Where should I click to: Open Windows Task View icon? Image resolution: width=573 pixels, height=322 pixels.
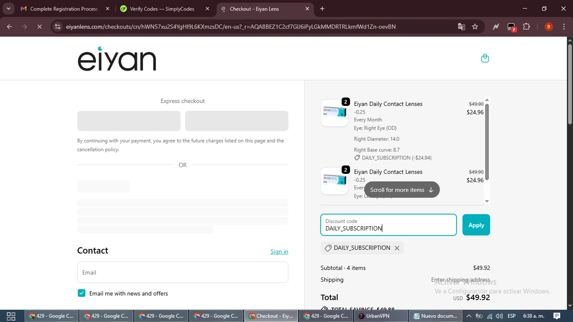tap(11, 316)
